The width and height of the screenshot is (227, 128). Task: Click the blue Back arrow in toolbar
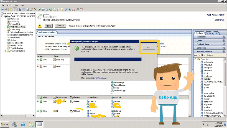click(2, 9)
